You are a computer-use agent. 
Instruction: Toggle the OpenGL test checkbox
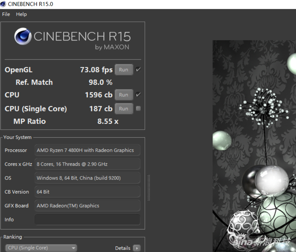point(138,70)
